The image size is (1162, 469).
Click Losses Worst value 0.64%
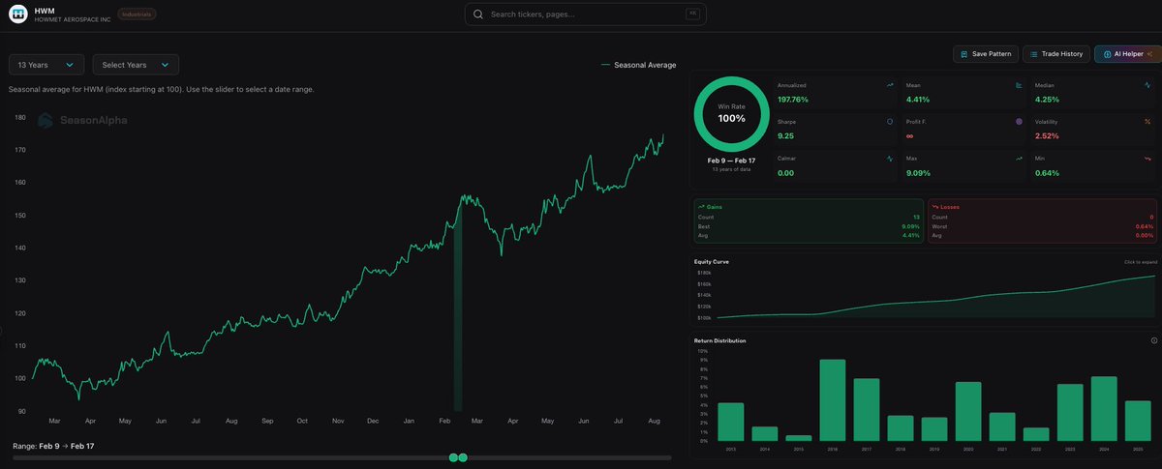click(x=1145, y=226)
